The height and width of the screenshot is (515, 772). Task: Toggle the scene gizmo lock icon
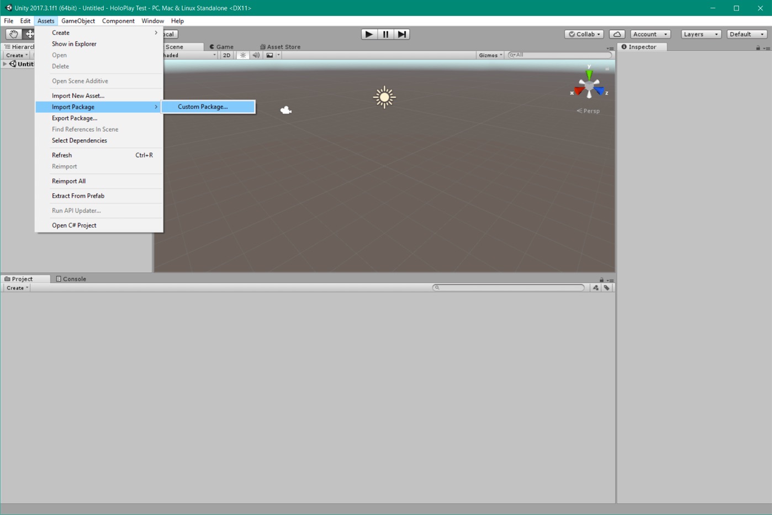607,69
